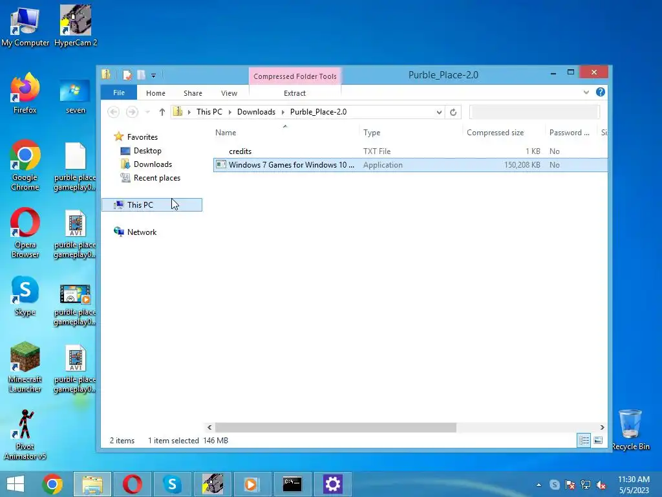Click horizontal scrollbar thumb in file list
This screenshot has height=497, width=662.
336,427
